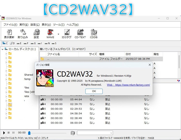The image size is (181, 140).
Task: Click the red-blue swap icon right of panel
Action: click(x=178, y=81)
